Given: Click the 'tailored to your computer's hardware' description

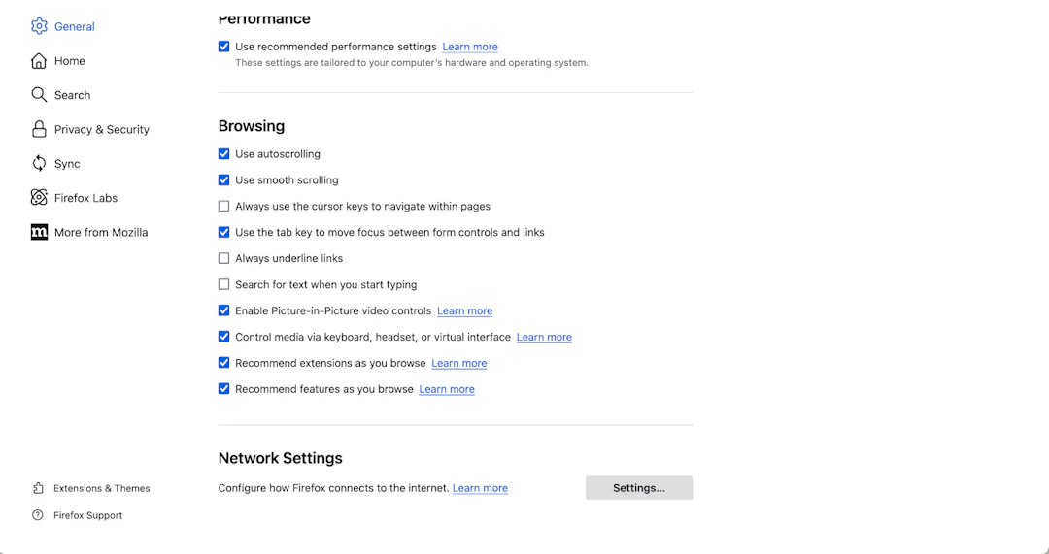Looking at the screenshot, I should [412, 63].
